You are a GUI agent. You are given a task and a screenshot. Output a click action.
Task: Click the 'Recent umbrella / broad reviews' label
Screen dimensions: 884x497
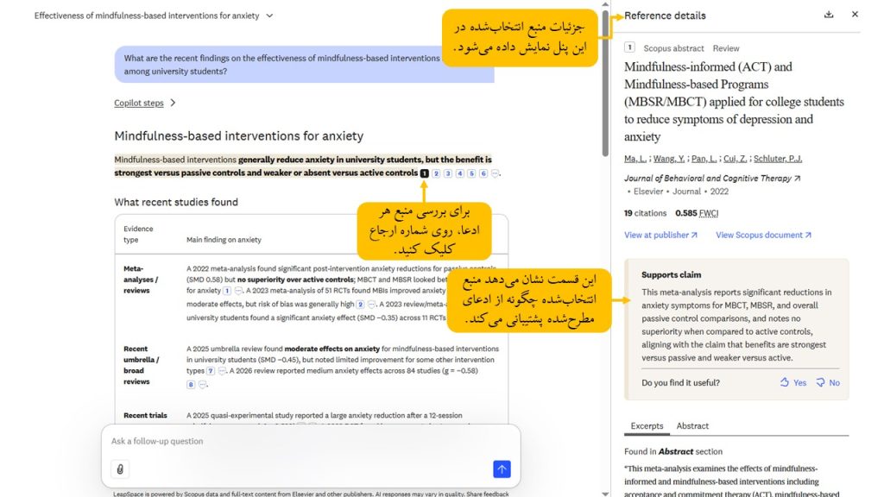[141, 365]
